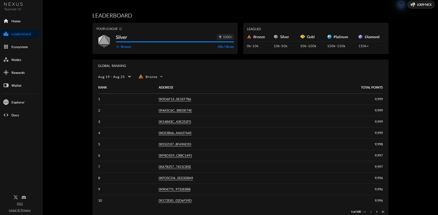Open the Aug 19 - Aug 25 date dropdown

[x=115, y=77]
